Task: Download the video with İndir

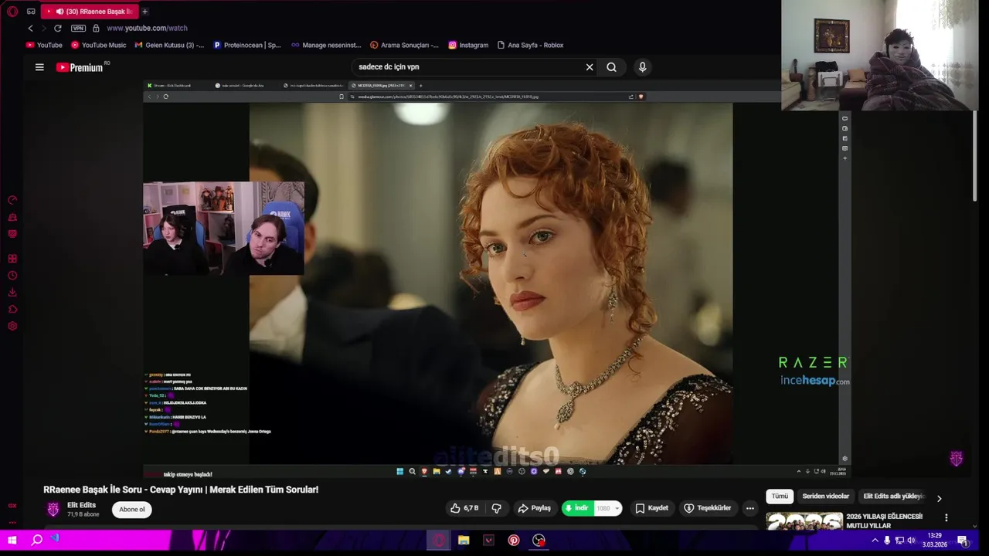Action: (577, 508)
